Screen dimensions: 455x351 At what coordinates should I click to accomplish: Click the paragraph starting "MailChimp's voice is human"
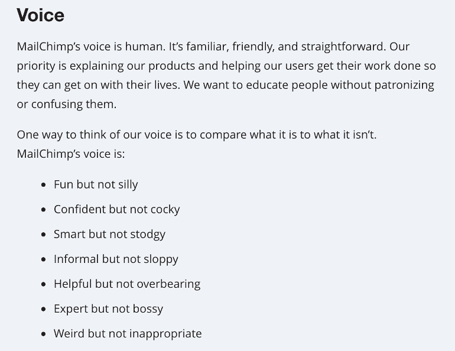pyautogui.click(x=225, y=75)
